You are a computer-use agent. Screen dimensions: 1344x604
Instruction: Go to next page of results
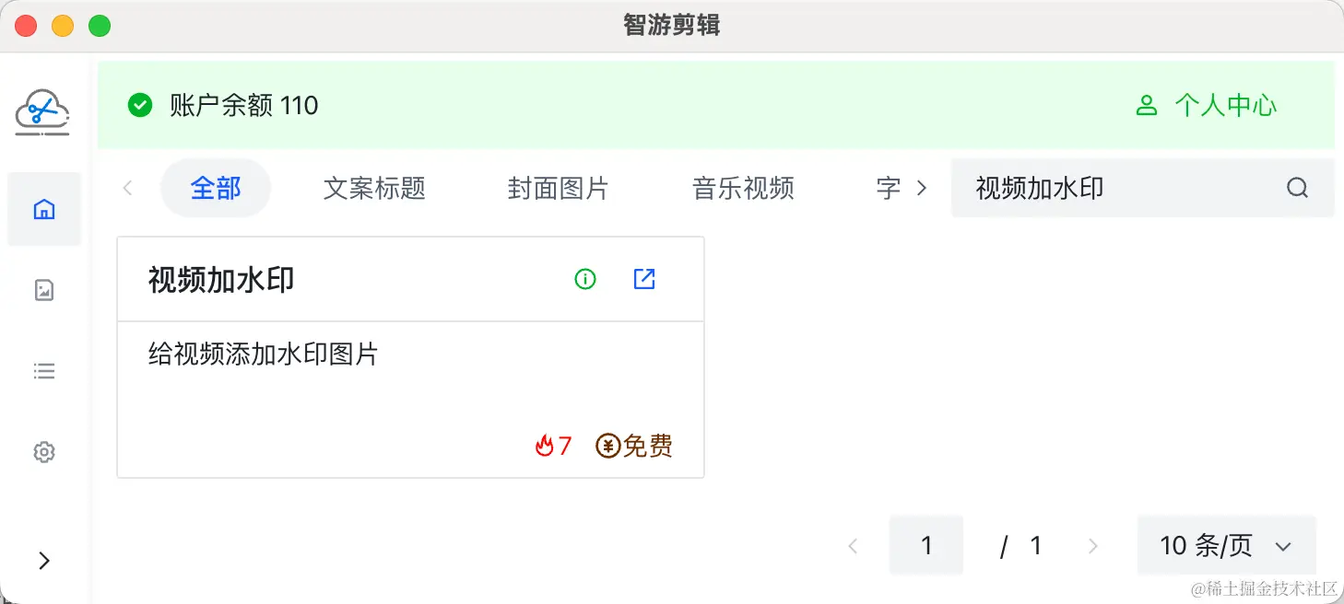pyautogui.click(x=1093, y=546)
